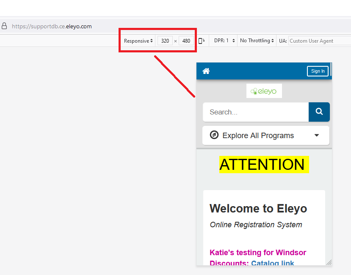This screenshot has width=351, height=275.
Task: Click the Catalog link
Action: pyautogui.click(x=272, y=263)
